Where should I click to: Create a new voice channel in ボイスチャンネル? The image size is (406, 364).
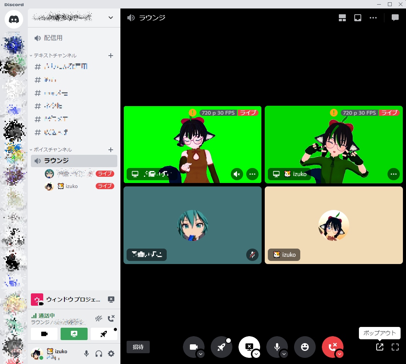tap(110, 150)
